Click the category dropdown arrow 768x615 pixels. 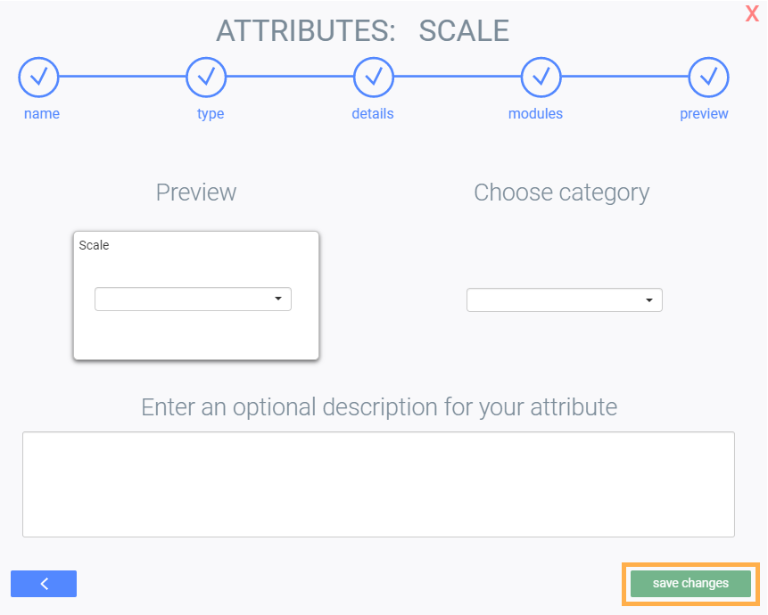[x=649, y=300]
